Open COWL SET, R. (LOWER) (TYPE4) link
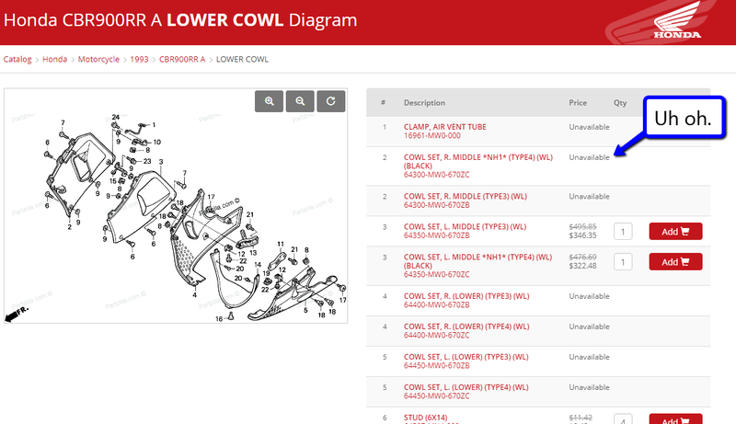 466,327
